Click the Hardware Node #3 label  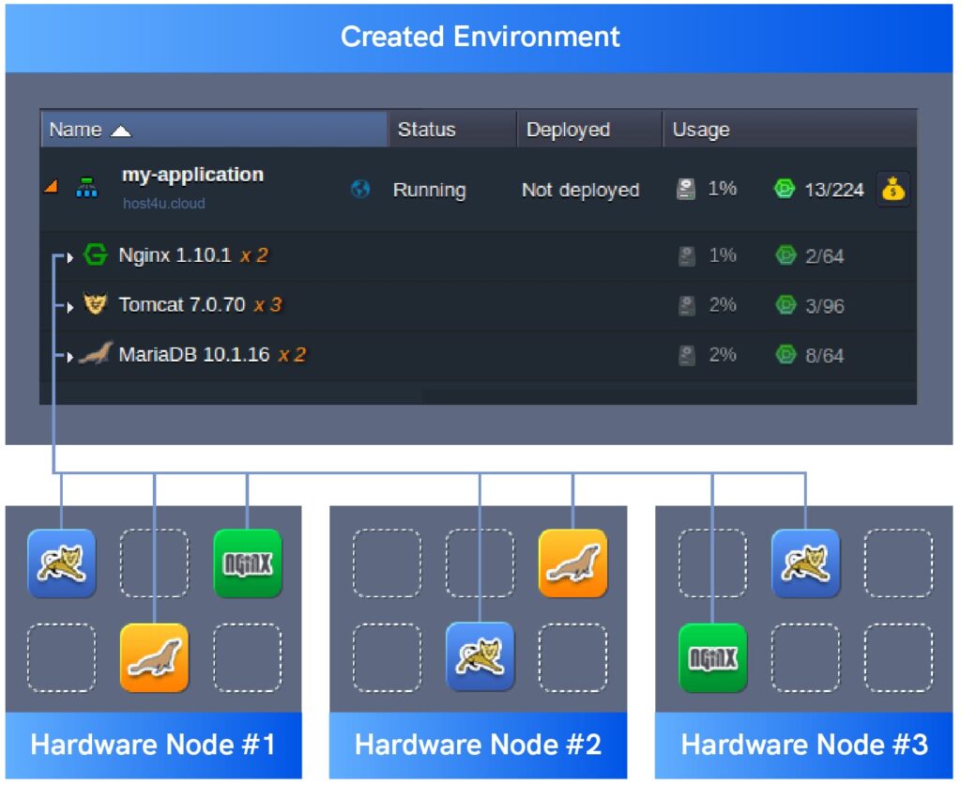tap(804, 746)
